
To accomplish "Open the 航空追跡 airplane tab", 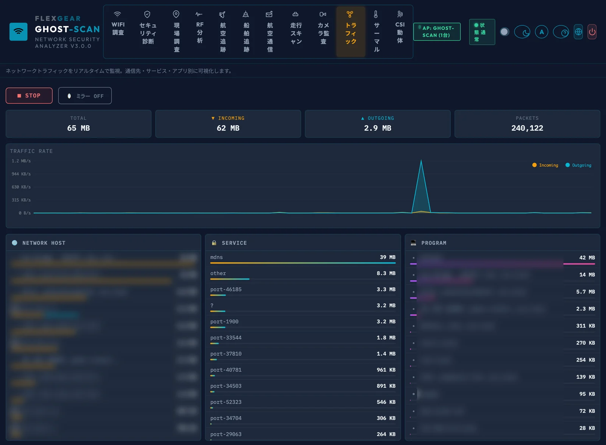I will [x=223, y=32].
